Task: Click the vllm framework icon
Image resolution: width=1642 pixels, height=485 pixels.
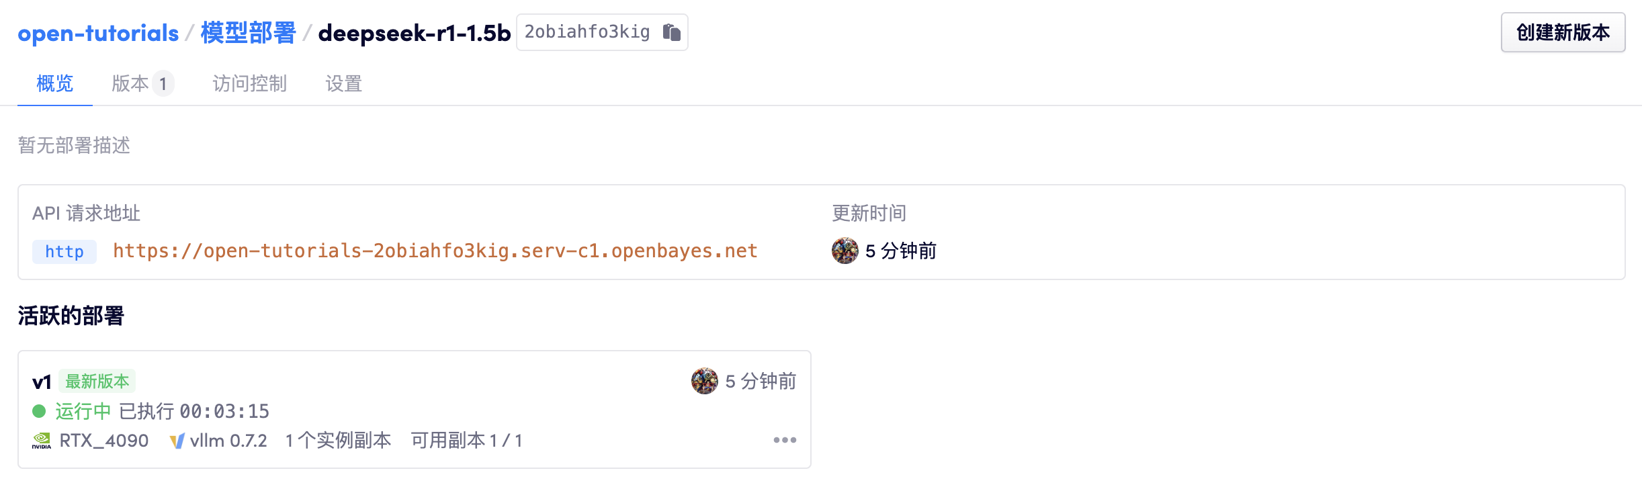Action: point(178,441)
